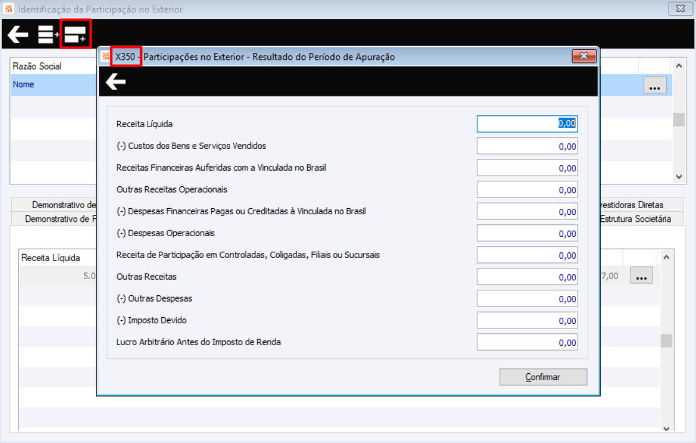Click the ellipsis button in the Nome row
696x443 pixels.
(655, 85)
